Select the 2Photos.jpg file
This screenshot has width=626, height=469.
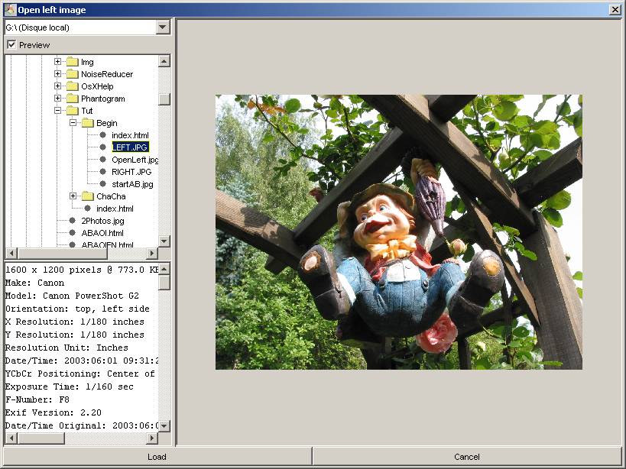click(x=102, y=221)
